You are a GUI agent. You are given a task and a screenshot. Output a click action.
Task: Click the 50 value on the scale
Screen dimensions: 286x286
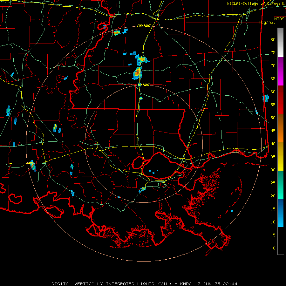coord(273,118)
